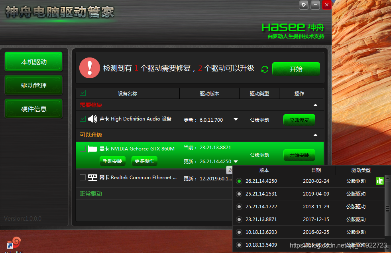
Task: Select driver version 10.18.13.6203 radio button
Action: tap(239, 232)
